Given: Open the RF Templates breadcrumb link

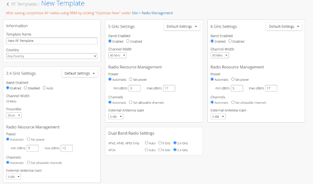Looking at the screenshot, I should point(24,4).
